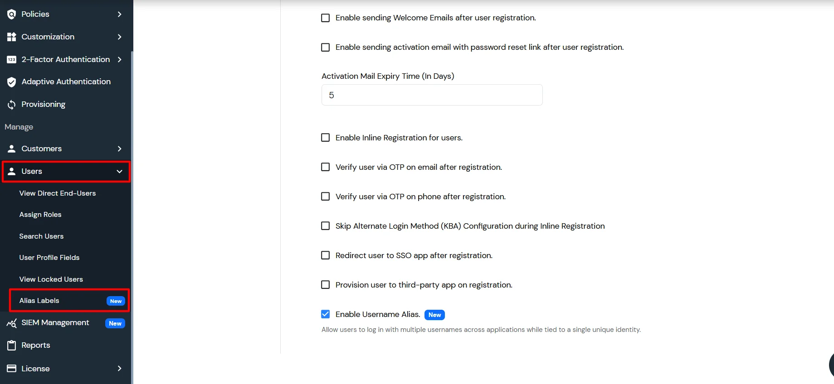Select the License card icon
834x384 pixels.
point(11,368)
